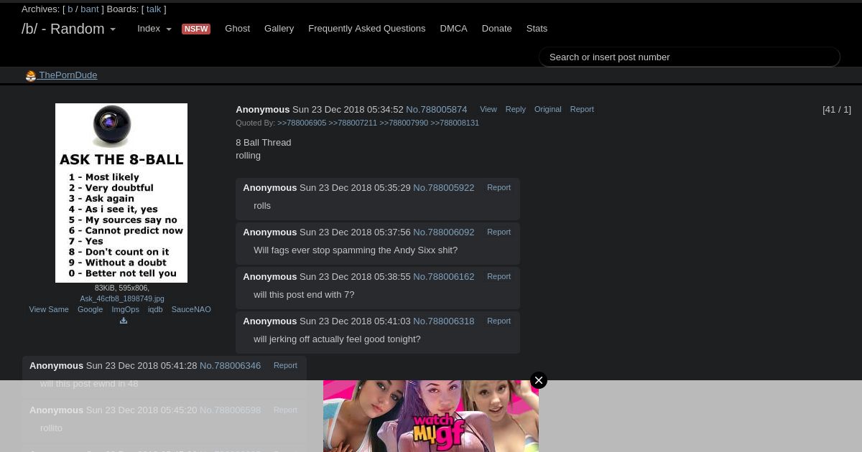Search image with iqdb
This screenshot has width=862, height=452.
click(155, 309)
